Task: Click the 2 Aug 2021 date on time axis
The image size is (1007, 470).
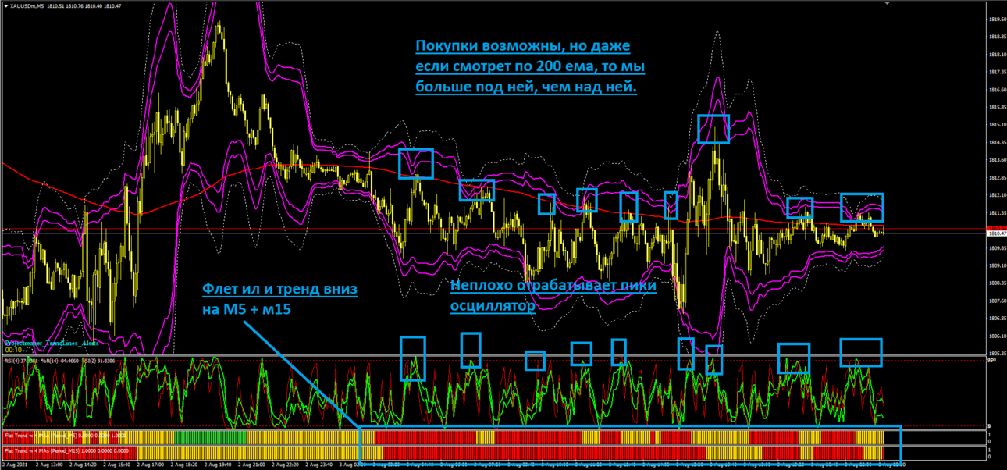Action: point(15,465)
